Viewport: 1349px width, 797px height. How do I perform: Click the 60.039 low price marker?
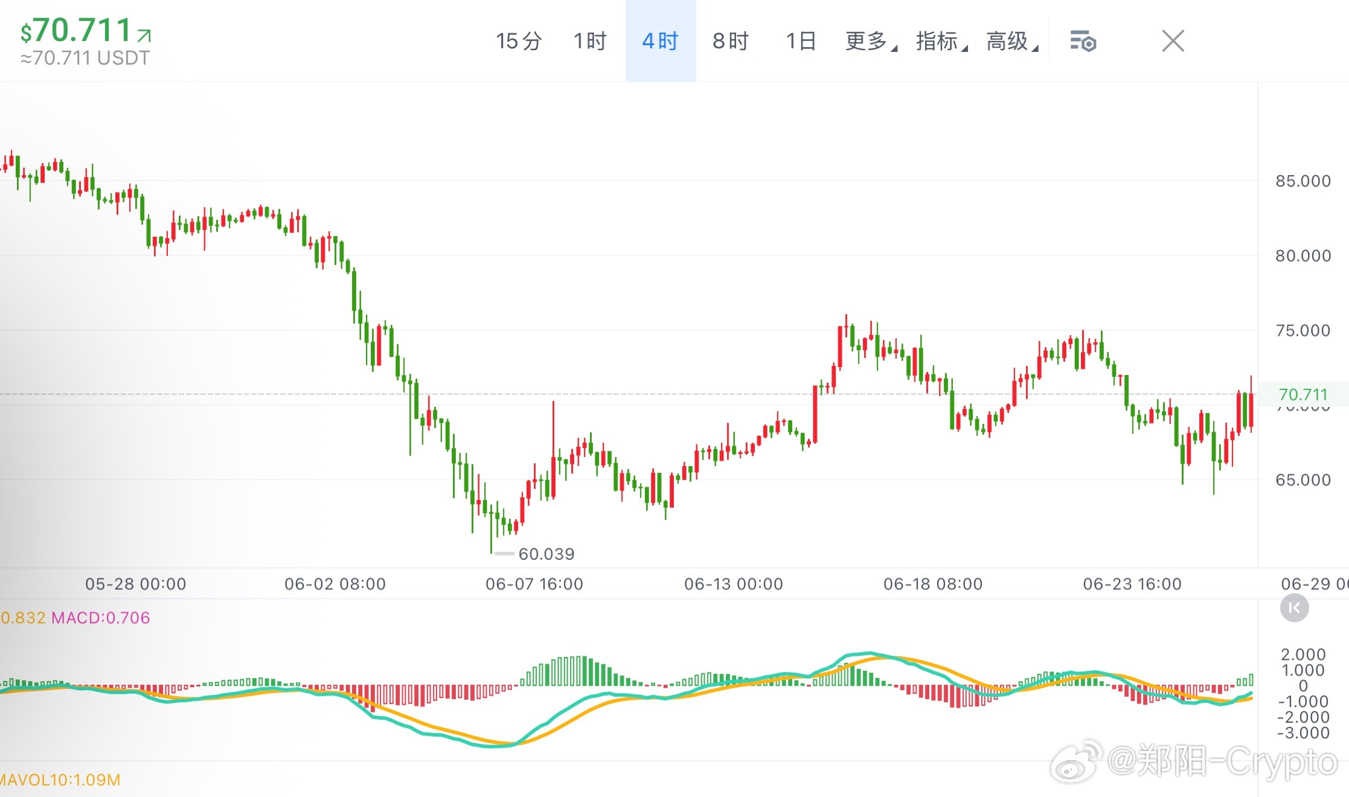point(546,554)
